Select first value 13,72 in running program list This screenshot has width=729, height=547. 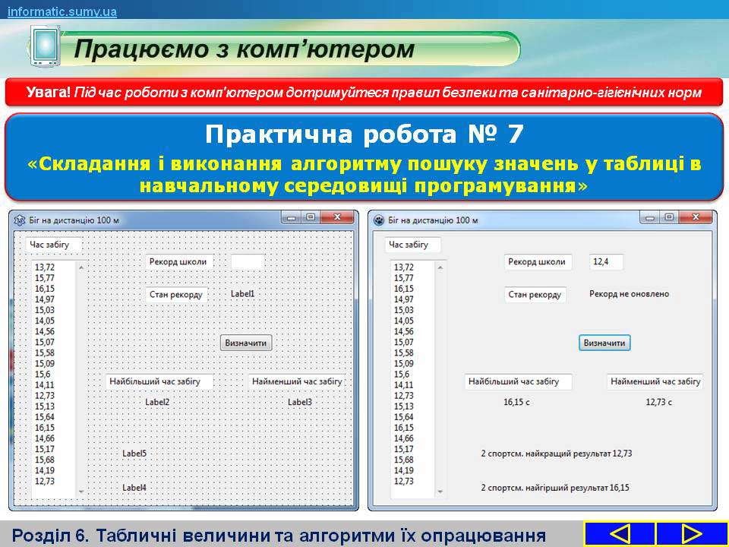click(404, 267)
